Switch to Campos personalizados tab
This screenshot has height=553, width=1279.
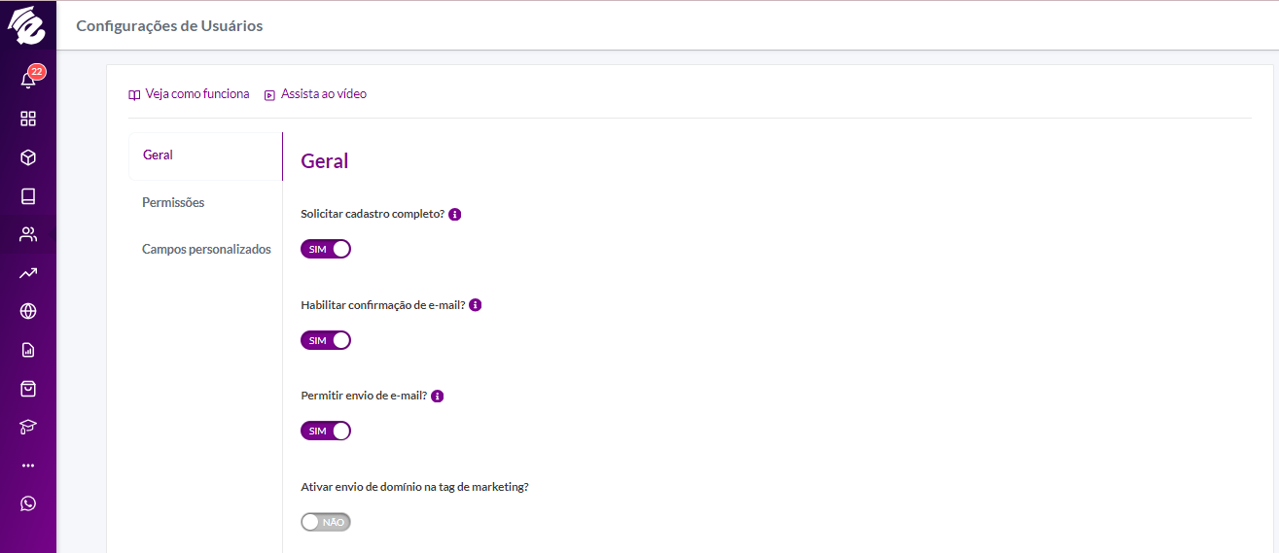(205, 249)
